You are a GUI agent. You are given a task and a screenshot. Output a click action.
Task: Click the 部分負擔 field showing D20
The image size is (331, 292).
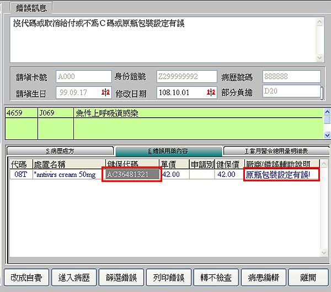(290, 91)
